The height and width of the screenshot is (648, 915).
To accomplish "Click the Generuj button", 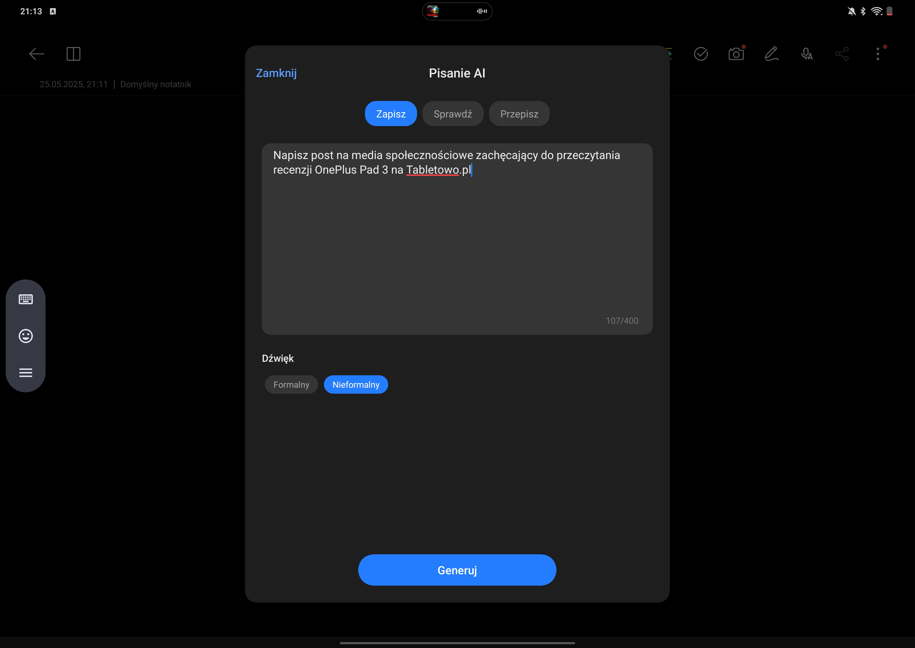I will [457, 570].
